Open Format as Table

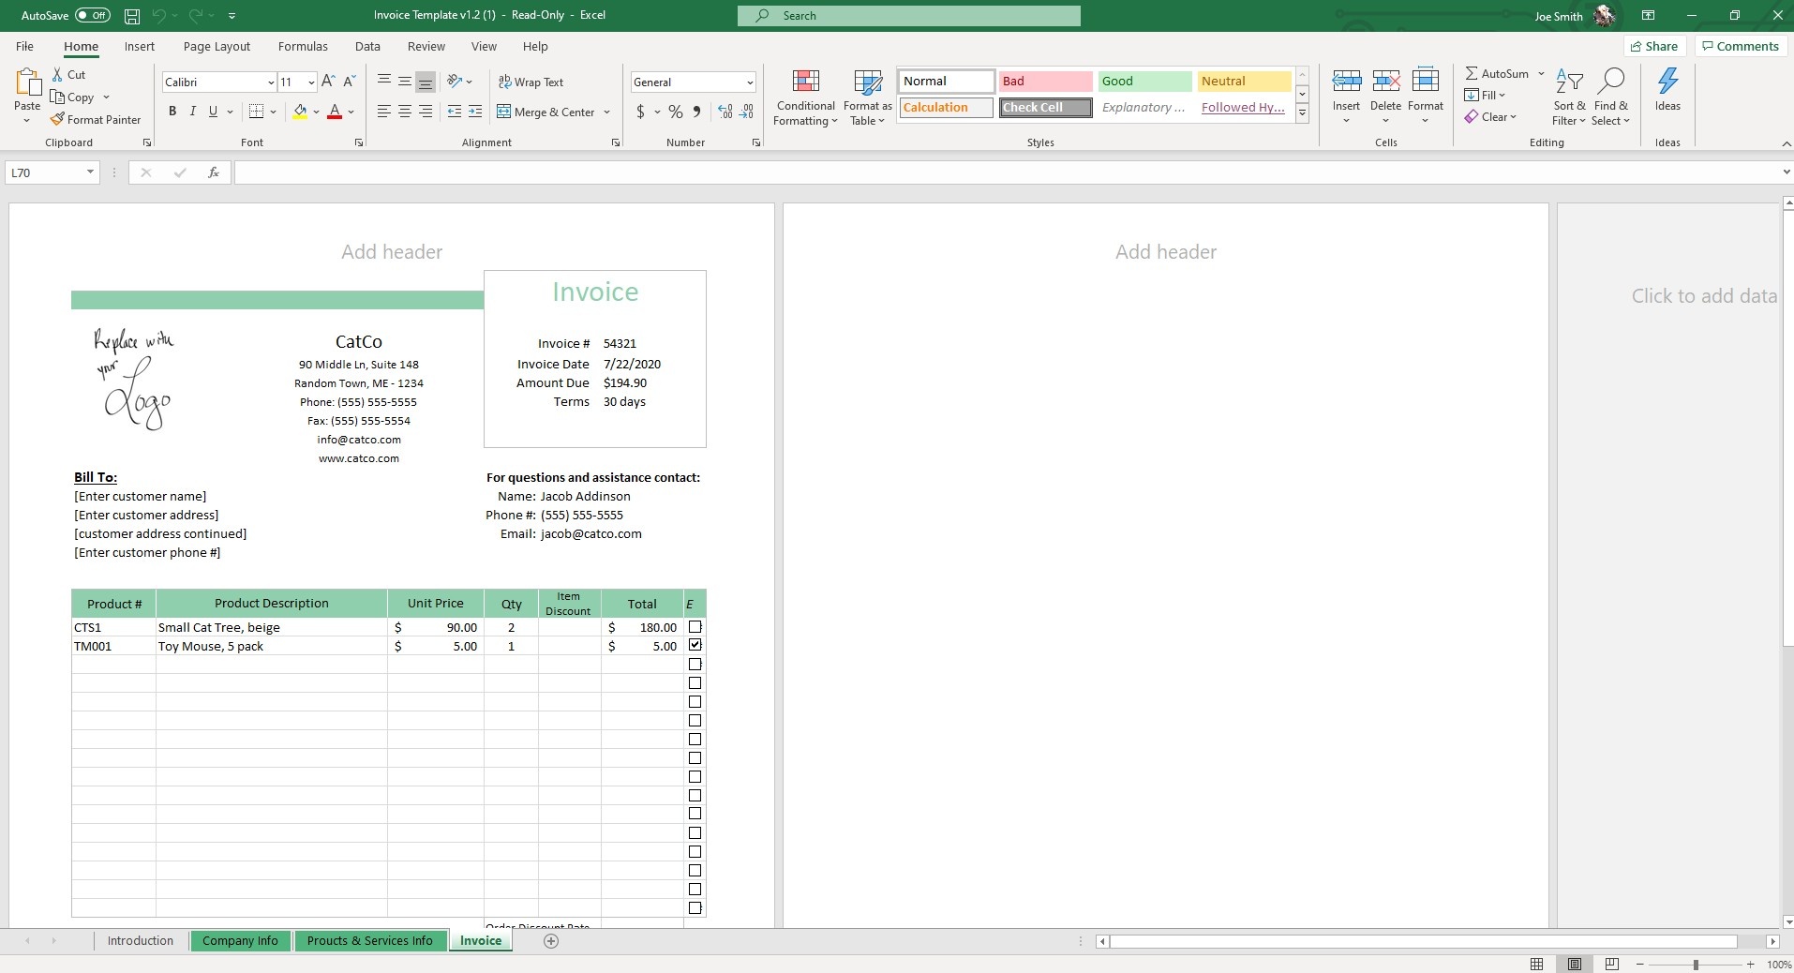(867, 97)
